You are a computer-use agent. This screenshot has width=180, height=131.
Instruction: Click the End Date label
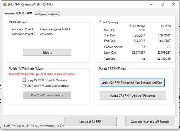pyautogui.click(x=110, y=41)
